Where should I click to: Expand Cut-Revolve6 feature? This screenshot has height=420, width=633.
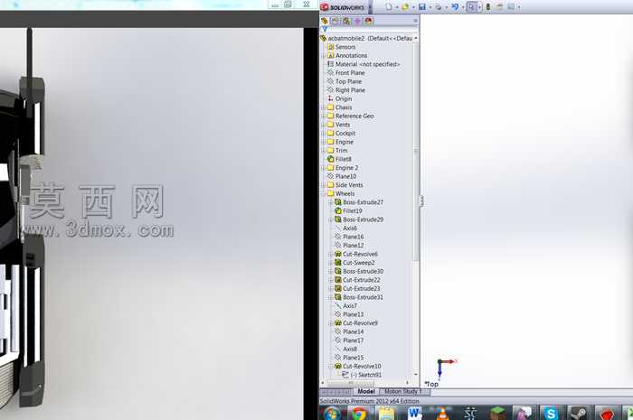(x=331, y=255)
